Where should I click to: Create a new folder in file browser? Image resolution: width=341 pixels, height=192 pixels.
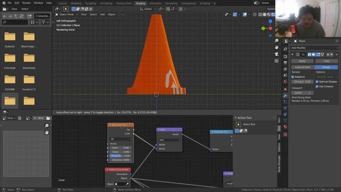point(29,16)
